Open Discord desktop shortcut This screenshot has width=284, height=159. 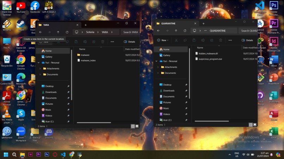(49, 133)
